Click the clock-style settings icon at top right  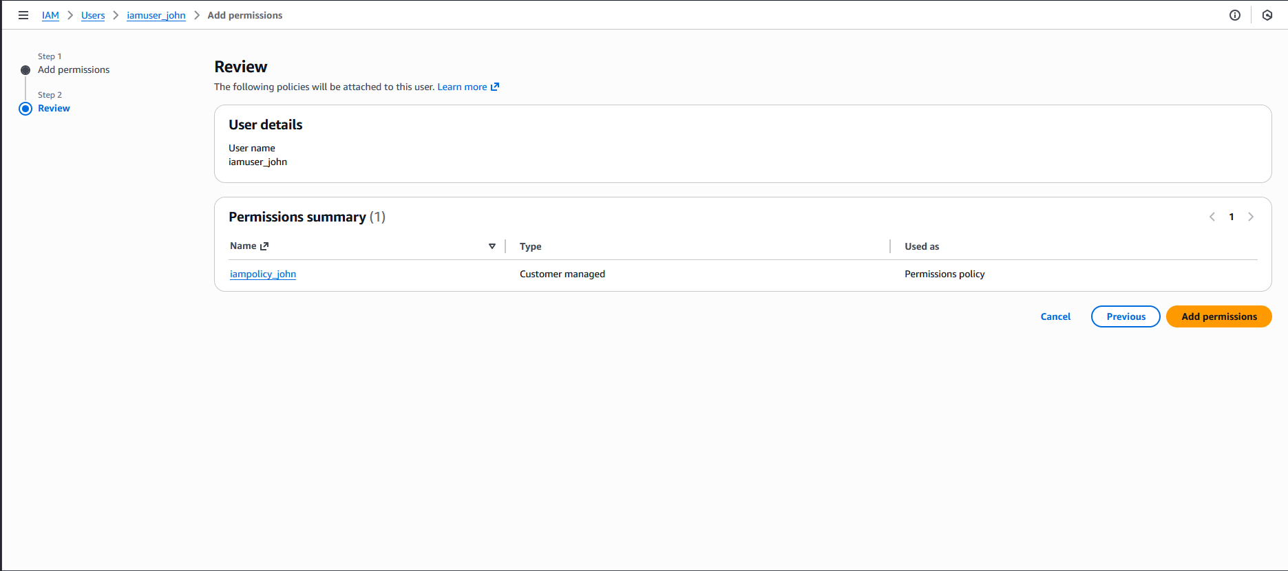[1267, 15]
